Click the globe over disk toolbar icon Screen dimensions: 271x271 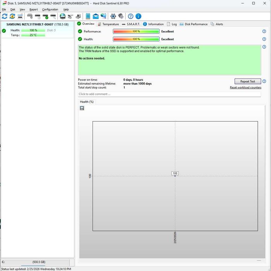click(x=63, y=16)
